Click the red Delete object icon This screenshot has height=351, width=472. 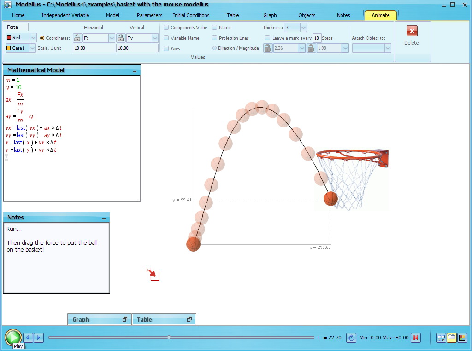412,31
